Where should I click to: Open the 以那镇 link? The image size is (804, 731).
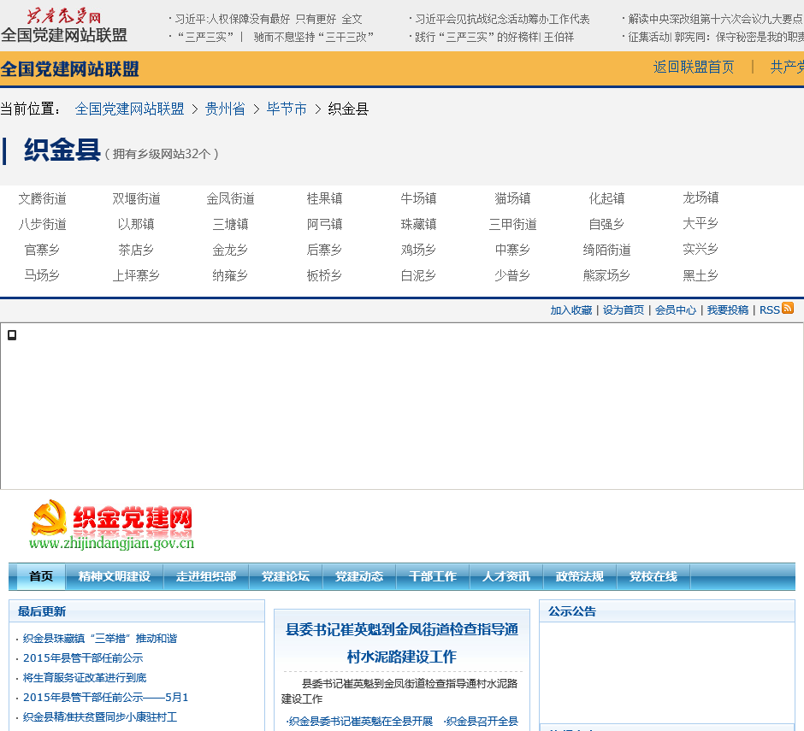pos(136,224)
